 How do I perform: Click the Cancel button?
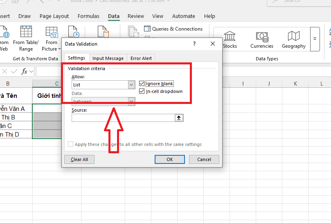(x=204, y=159)
